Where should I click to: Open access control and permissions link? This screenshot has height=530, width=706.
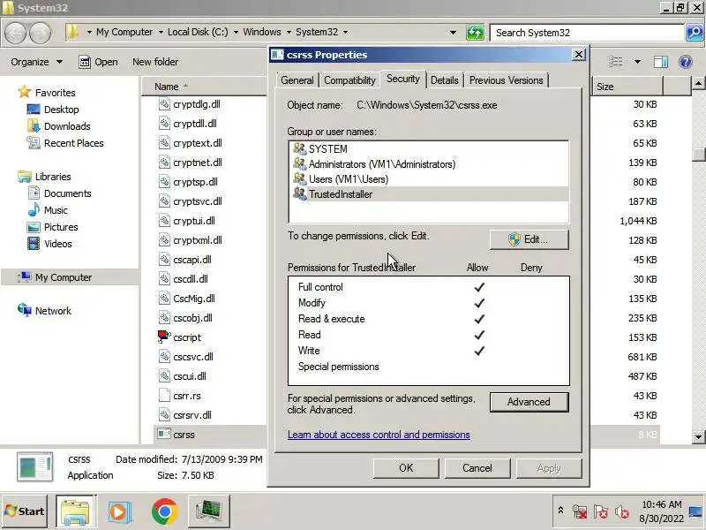(379, 435)
